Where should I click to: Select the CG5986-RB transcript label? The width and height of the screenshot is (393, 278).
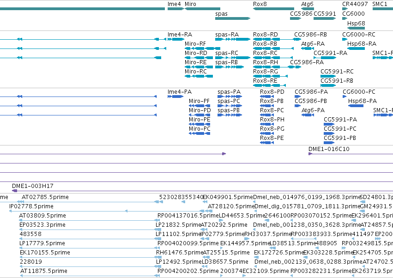coord(310,35)
